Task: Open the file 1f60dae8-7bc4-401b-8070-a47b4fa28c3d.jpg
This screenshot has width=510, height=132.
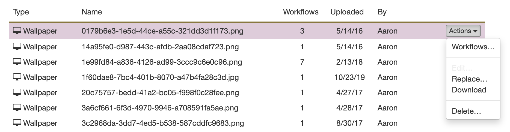Action: coord(160,77)
